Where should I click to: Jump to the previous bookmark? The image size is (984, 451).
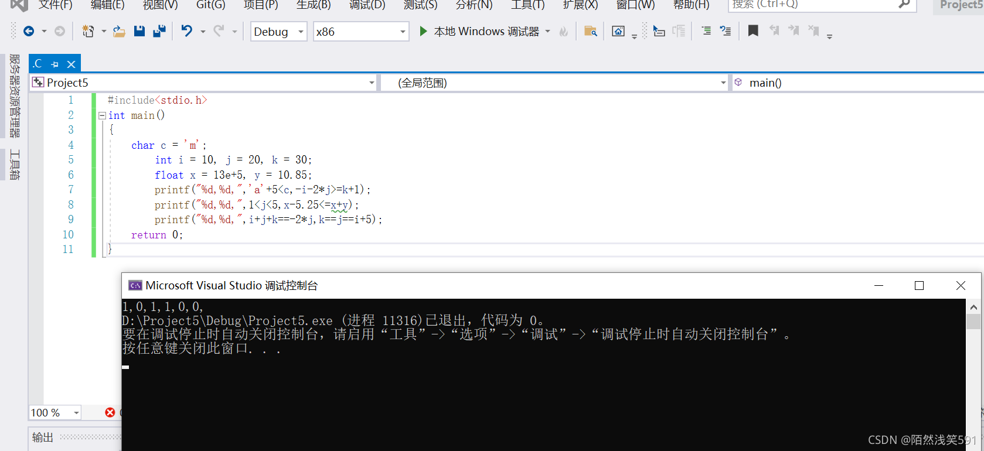[774, 30]
